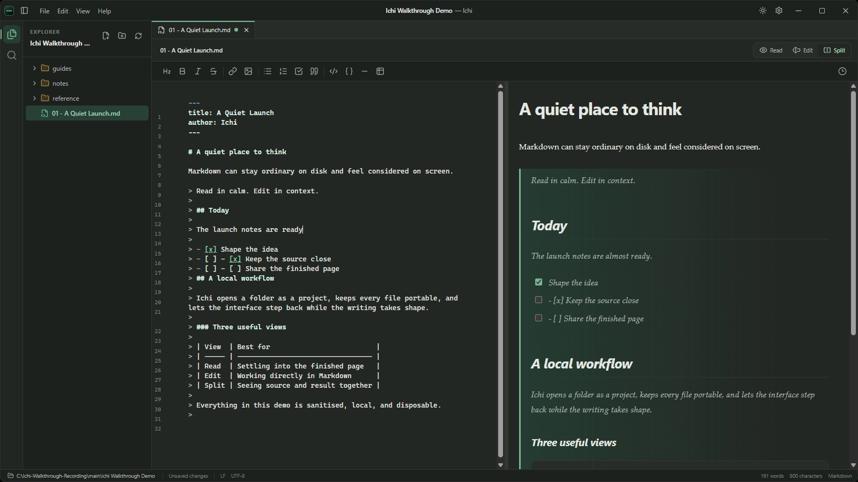858x482 pixels.
Task: Click the 'Today' heading in the preview
Action: pyautogui.click(x=549, y=225)
